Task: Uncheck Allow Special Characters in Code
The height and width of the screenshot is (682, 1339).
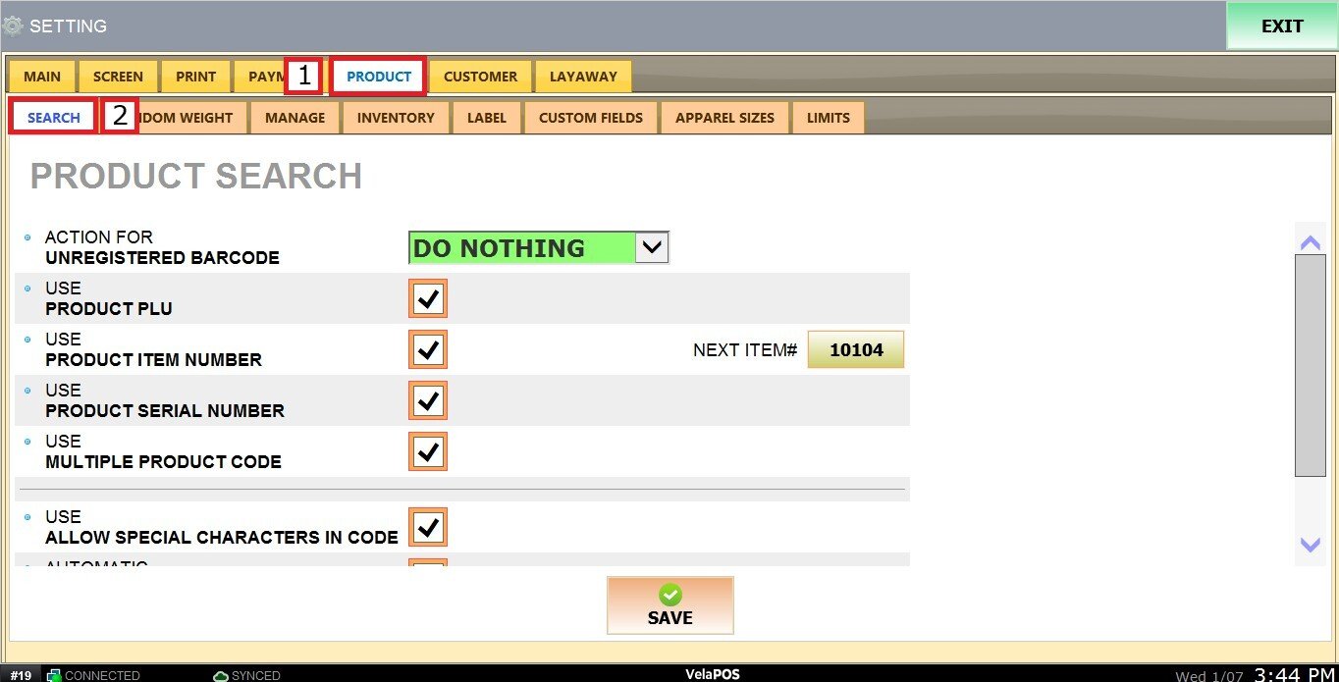Action: pyautogui.click(x=428, y=527)
